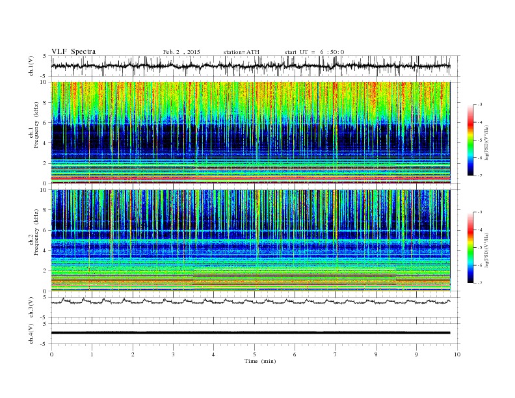Click the upper "log(PSD)(V²/Hz)" colorbar label
515x398 pixels.
point(486,143)
